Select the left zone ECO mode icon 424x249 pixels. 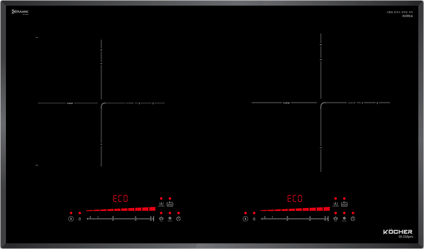[x=170, y=204]
